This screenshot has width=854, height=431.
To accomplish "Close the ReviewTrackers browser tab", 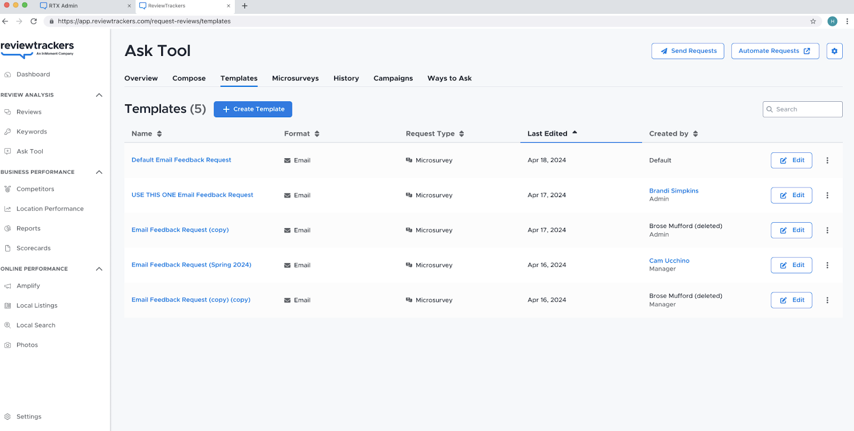I will (x=228, y=6).
